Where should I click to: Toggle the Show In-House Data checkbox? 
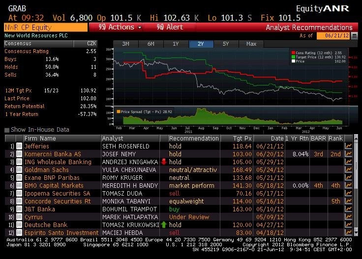pos(7,130)
